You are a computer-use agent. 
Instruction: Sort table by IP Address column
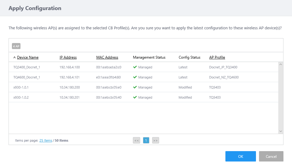point(68,57)
